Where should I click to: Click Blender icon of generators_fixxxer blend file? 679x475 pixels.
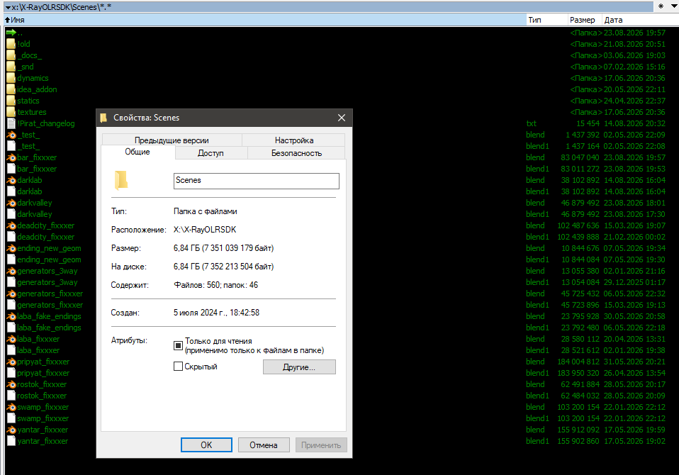tap(11, 294)
